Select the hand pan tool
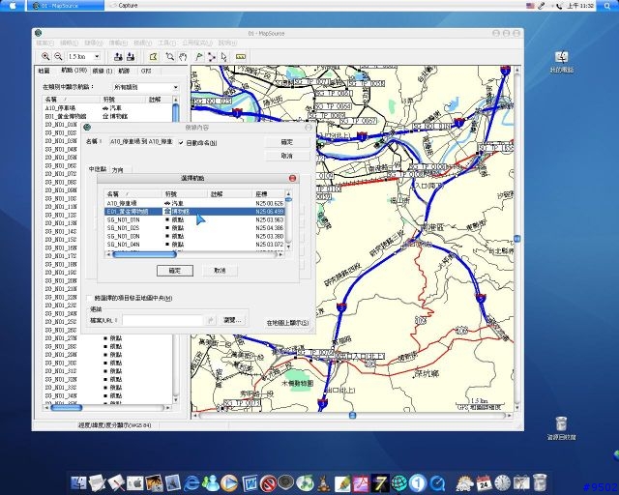Image resolution: width=619 pixels, height=495 pixels. click(x=183, y=57)
